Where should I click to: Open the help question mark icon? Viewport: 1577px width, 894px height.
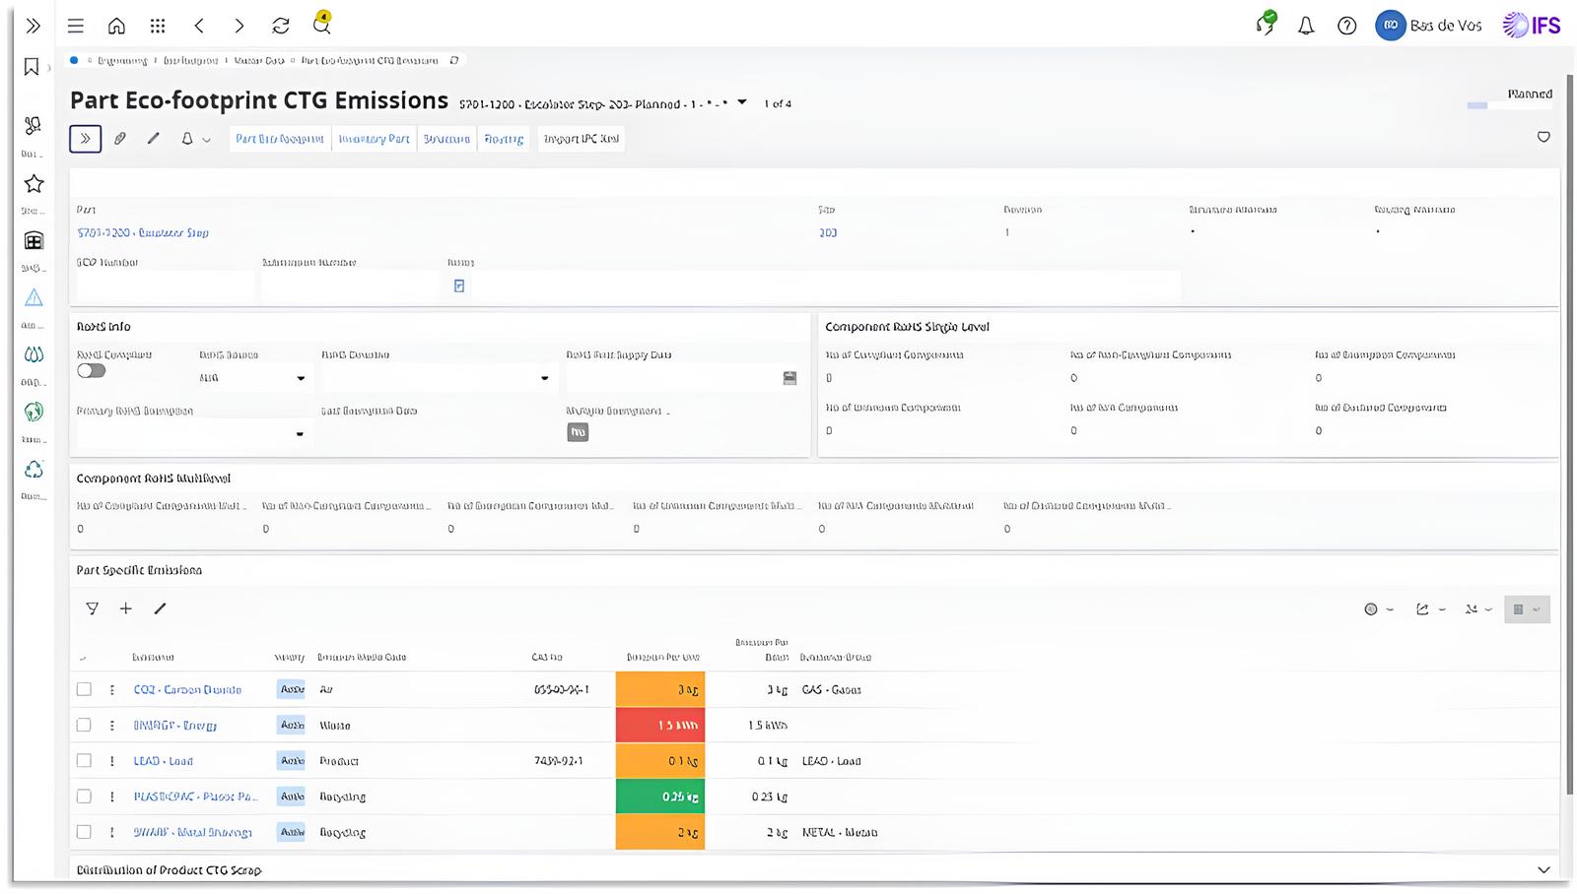point(1346,26)
